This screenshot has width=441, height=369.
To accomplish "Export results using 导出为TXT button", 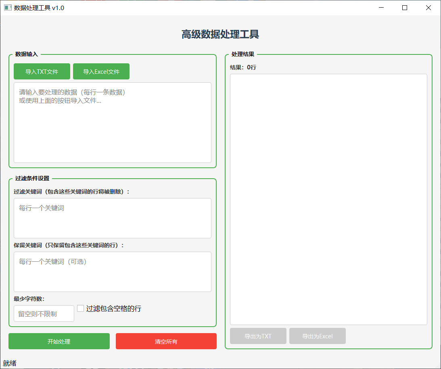I will (258, 336).
